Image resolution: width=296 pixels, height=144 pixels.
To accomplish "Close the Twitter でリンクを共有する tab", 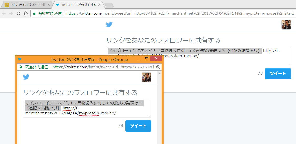I will 99,5.
